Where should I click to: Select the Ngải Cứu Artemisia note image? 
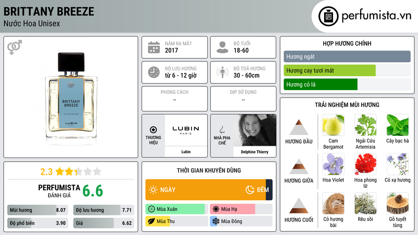(365, 125)
